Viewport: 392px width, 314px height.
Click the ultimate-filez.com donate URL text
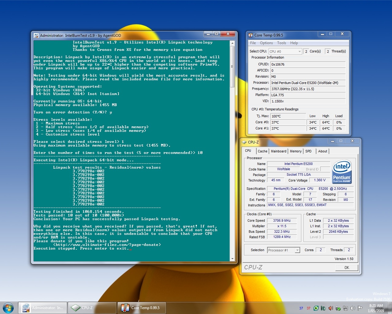tap(107, 245)
